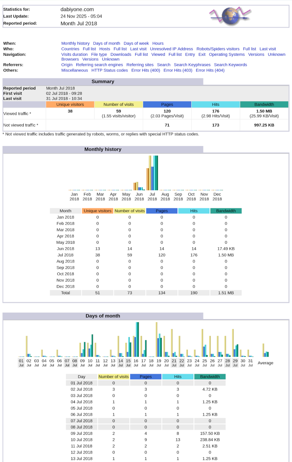Open the Countries report link

coord(70,49)
